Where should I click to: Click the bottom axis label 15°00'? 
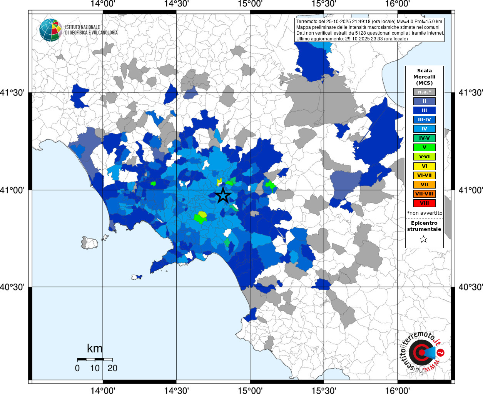(x=250, y=390)
